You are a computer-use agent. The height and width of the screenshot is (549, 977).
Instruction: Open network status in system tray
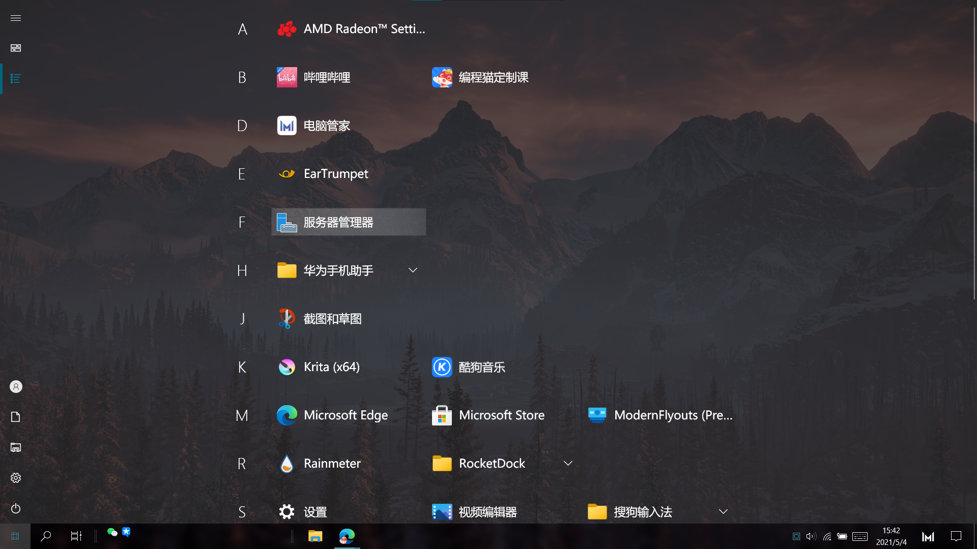pyautogui.click(x=827, y=536)
